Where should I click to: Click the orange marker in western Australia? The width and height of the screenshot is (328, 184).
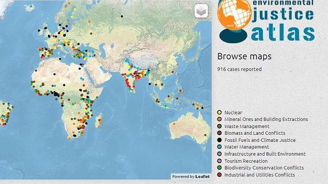tap(174, 124)
